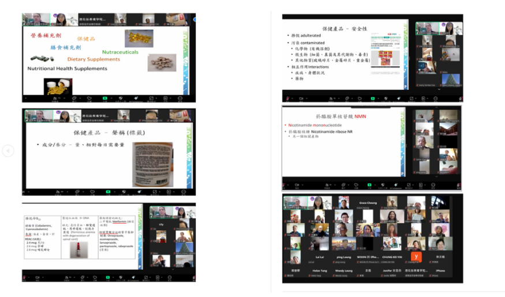Screen dimensions: 505x297
Task: Click the previous page arrow on left edge
Action: [x=8, y=151]
